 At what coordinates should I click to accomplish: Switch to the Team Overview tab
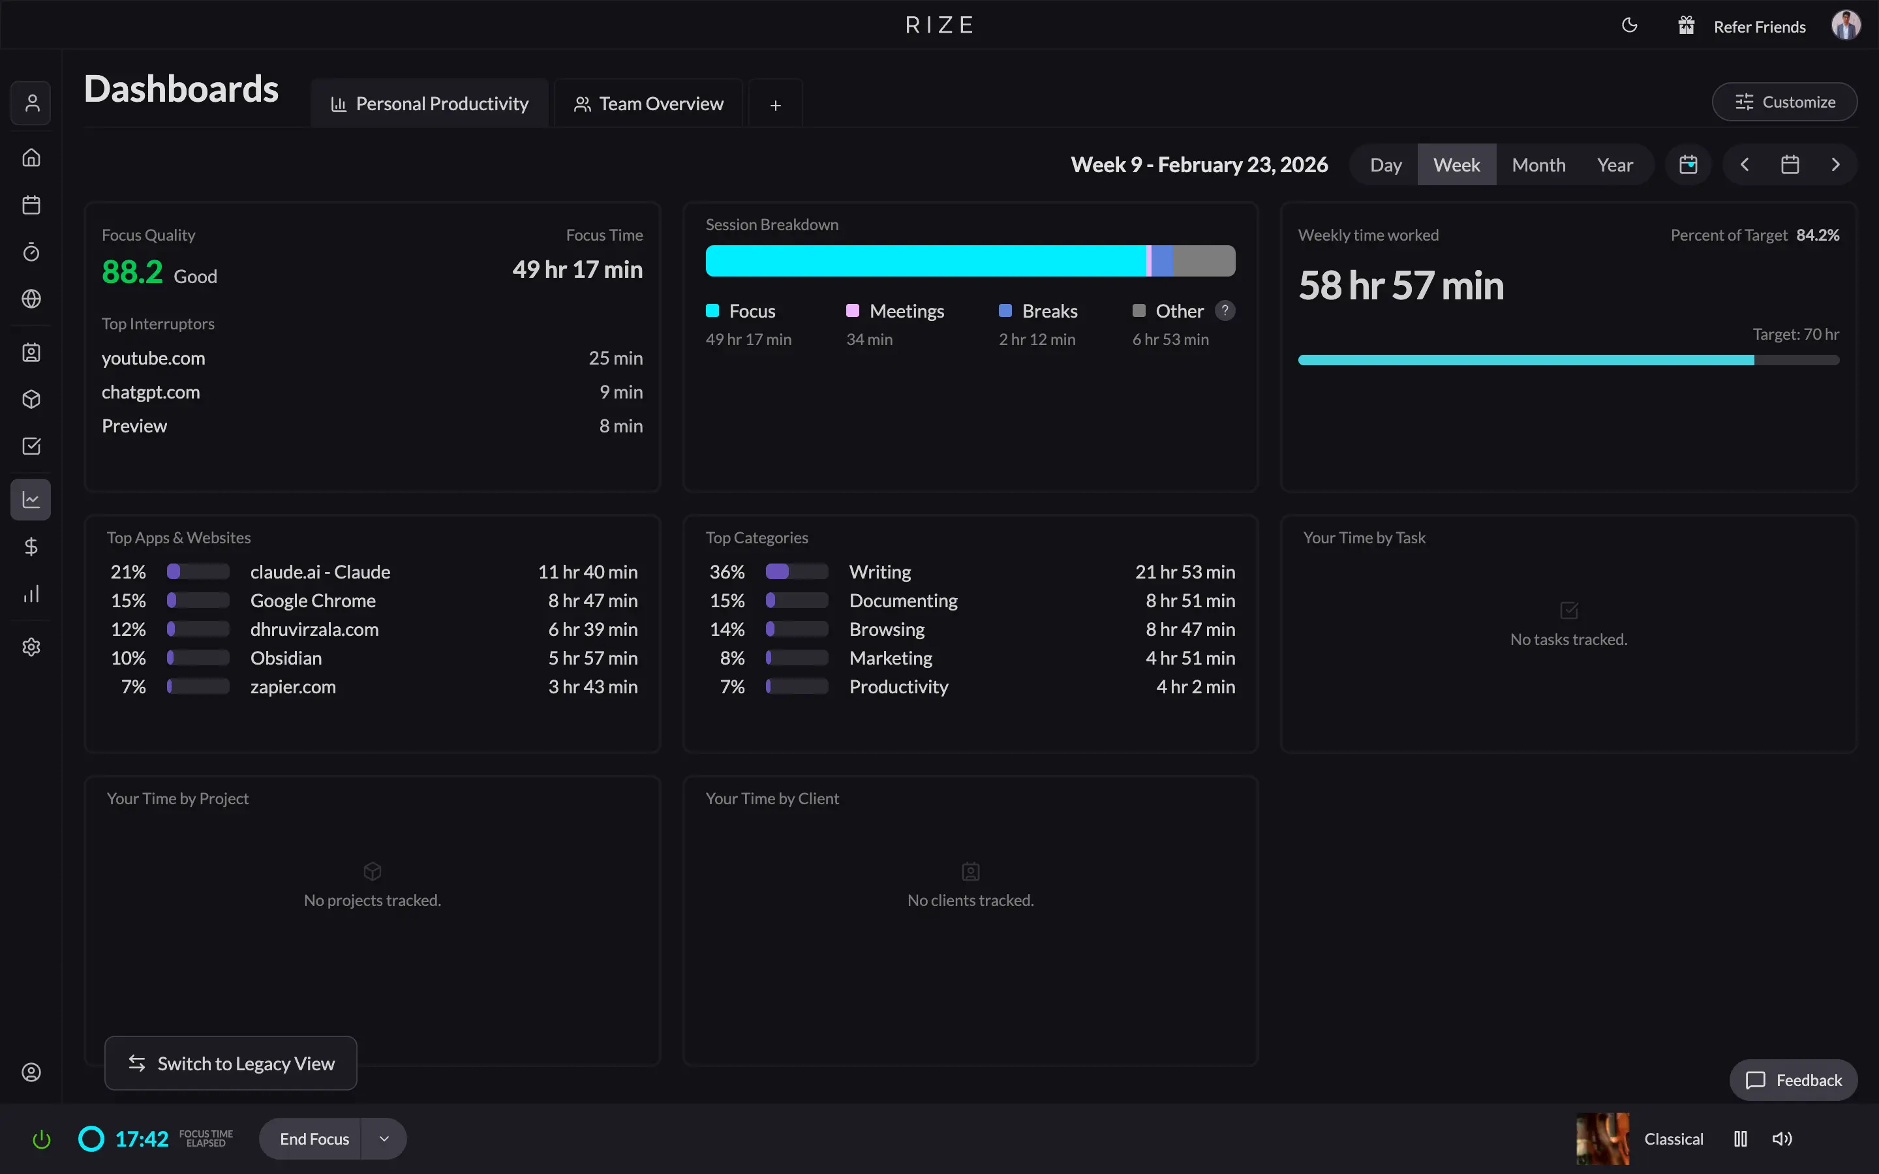coord(649,102)
